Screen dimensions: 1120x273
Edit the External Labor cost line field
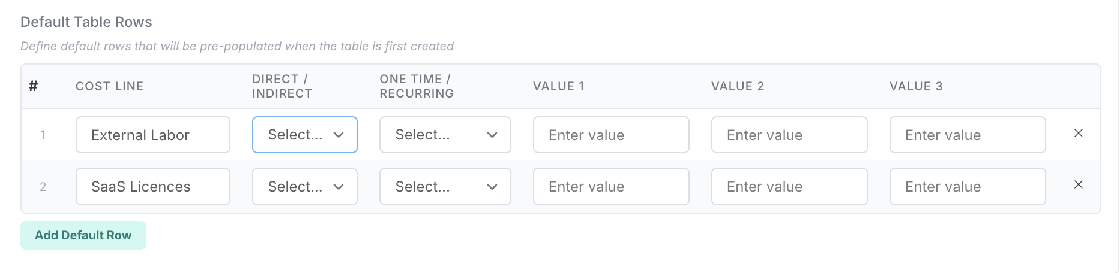(152, 135)
